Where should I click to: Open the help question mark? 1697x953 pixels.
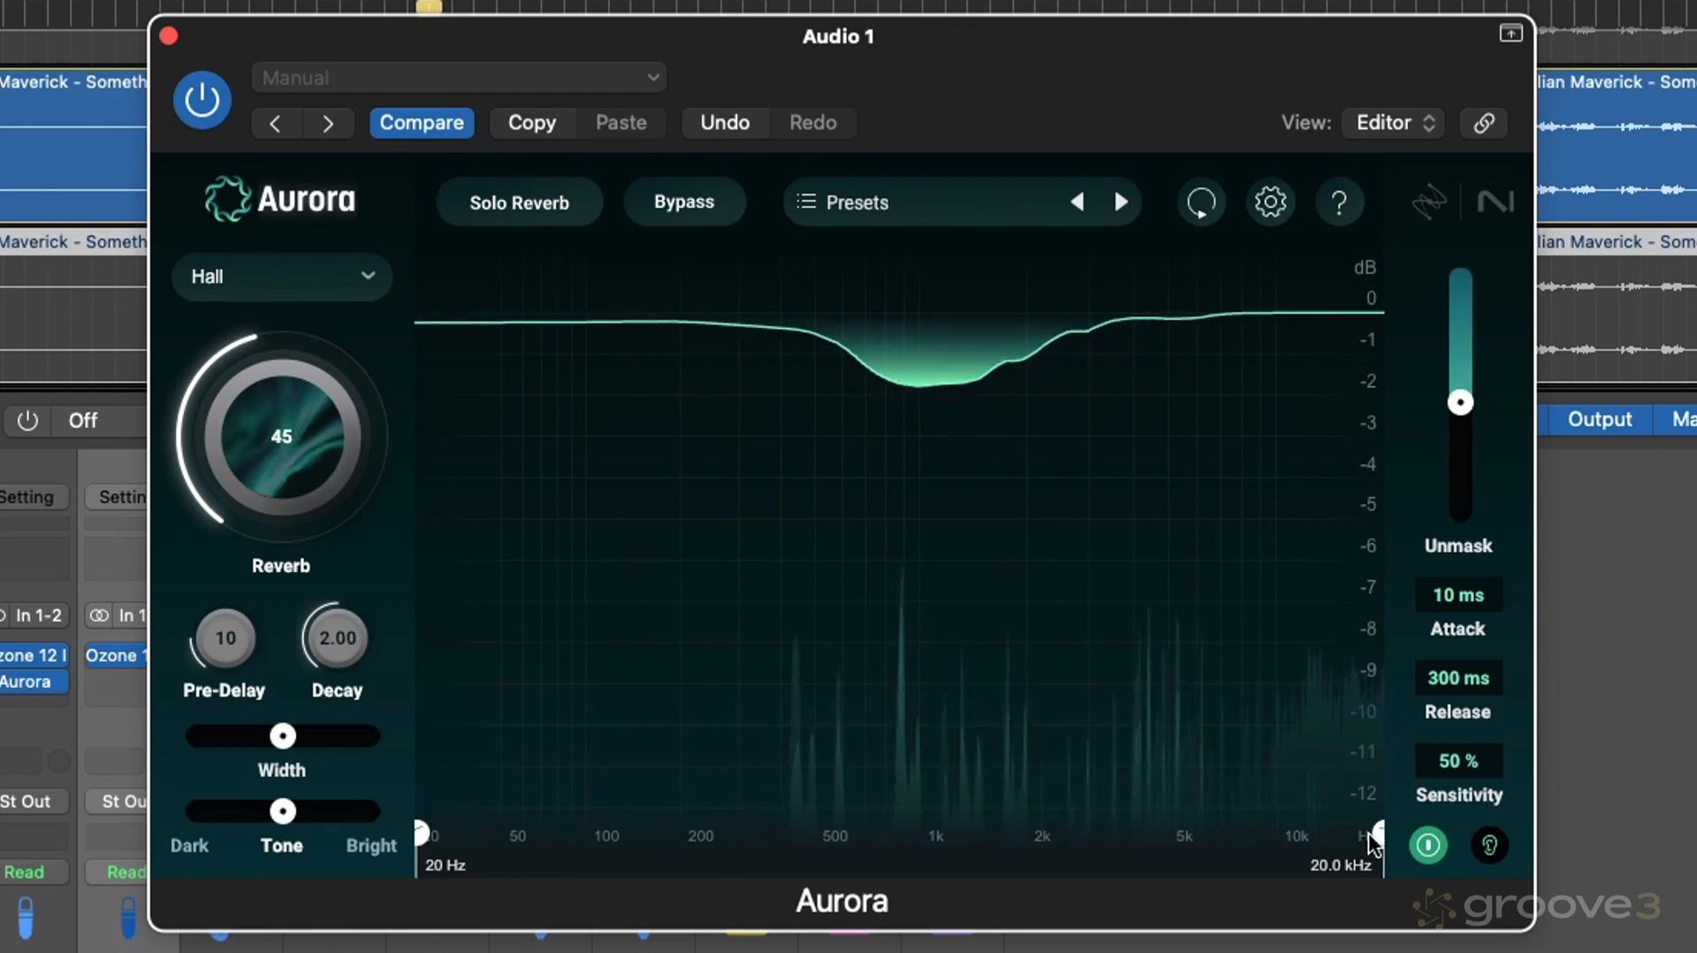coord(1339,202)
